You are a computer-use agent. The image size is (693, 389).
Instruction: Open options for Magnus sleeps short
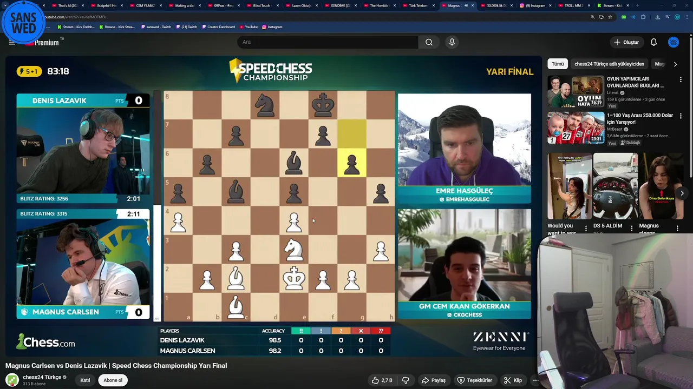pos(677,229)
